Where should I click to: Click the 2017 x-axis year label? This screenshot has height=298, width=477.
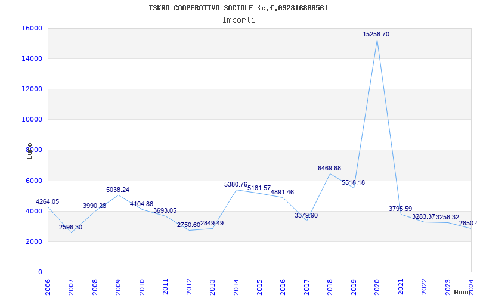click(x=306, y=287)
